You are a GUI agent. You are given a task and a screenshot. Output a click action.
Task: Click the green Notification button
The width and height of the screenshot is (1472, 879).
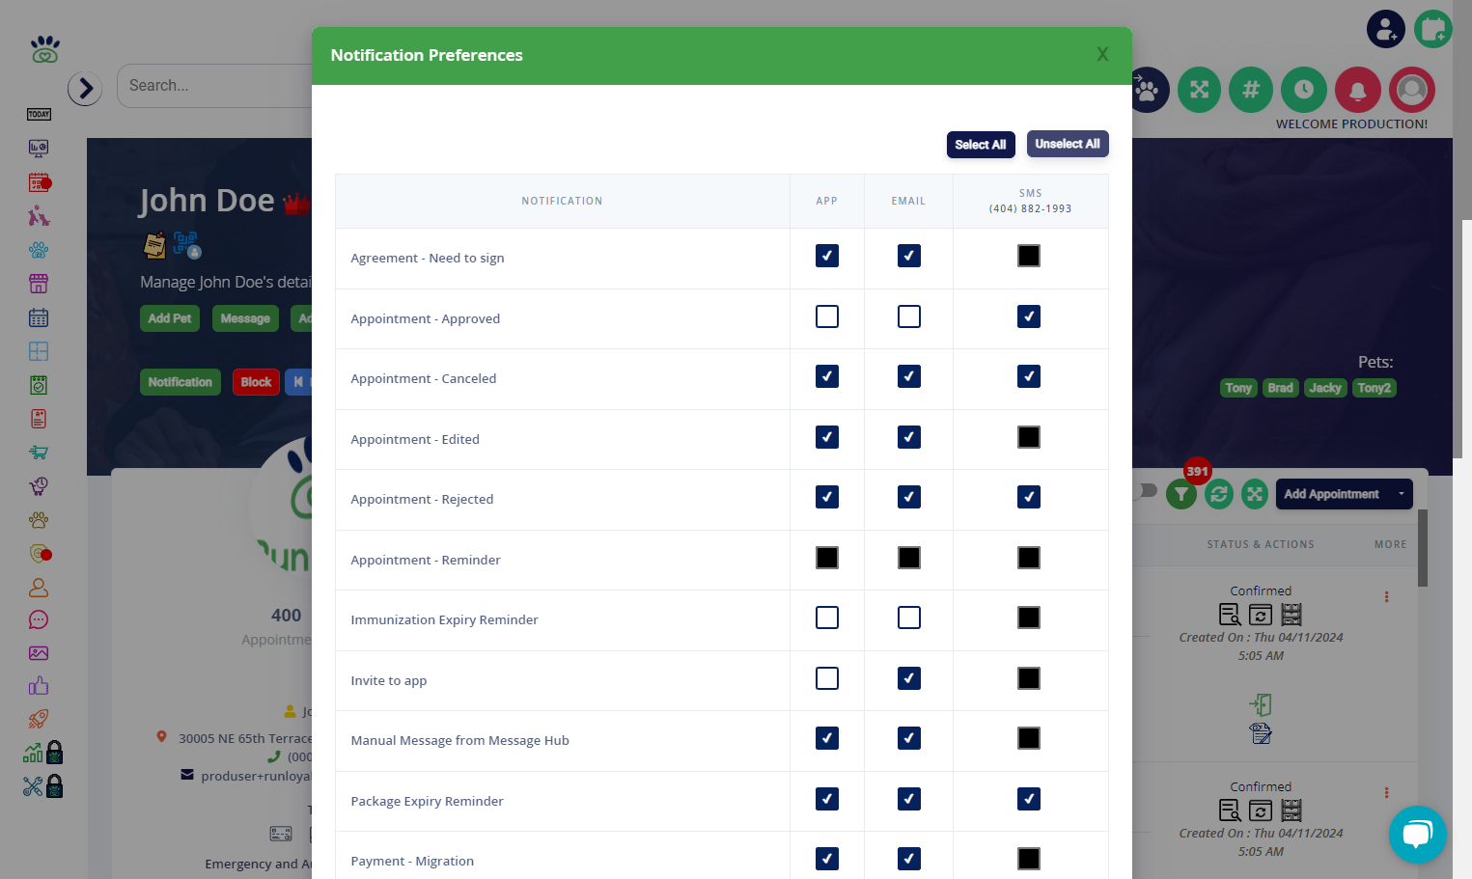(x=181, y=382)
